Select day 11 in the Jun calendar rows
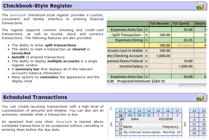The image size is (209, 140). tap(120, 124)
